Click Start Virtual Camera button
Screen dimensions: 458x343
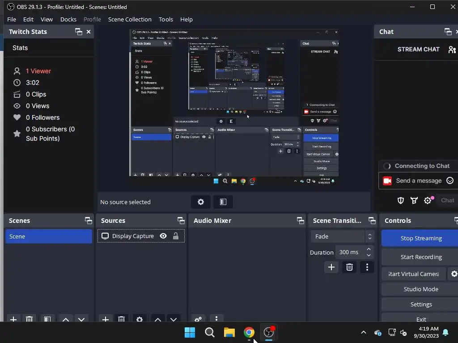(x=414, y=274)
